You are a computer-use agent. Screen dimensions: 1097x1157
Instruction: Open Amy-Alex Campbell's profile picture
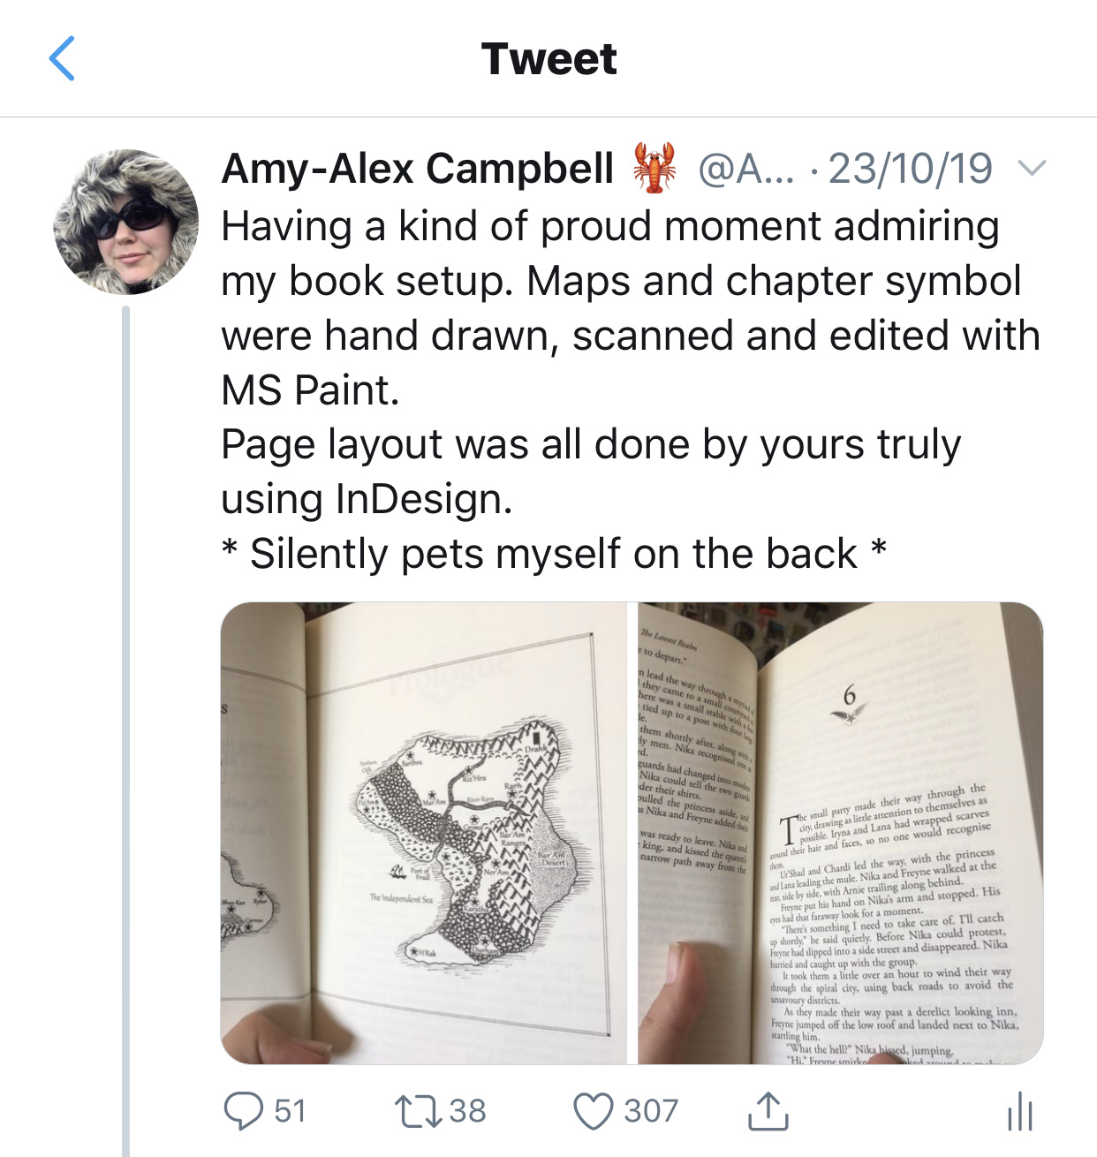(125, 221)
